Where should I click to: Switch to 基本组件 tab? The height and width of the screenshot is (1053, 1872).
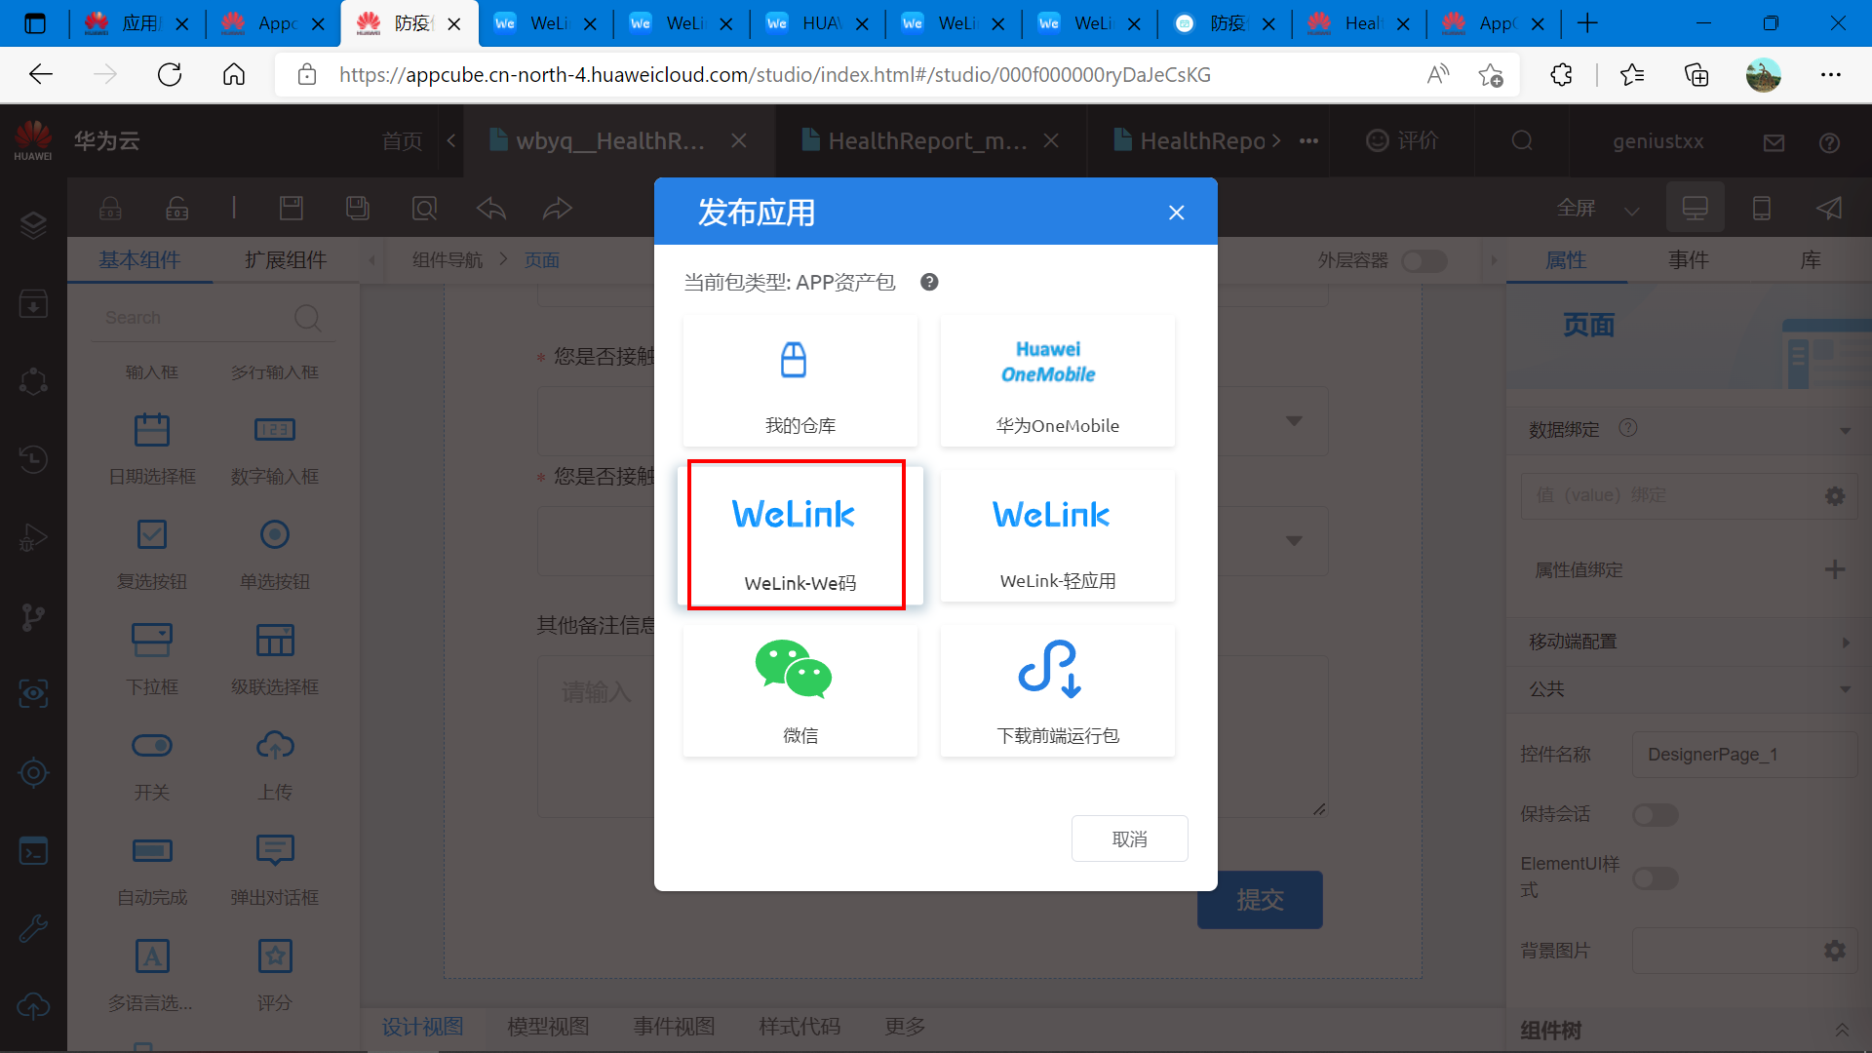pyautogui.click(x=139, y=260)
